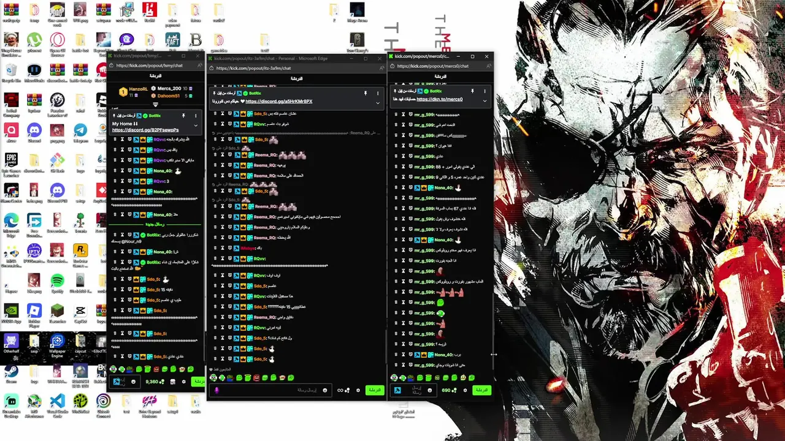This screenshot has width=785, height=441.
Task: Open emoji picker in mercs0 chat input
Action: point(429,390)
